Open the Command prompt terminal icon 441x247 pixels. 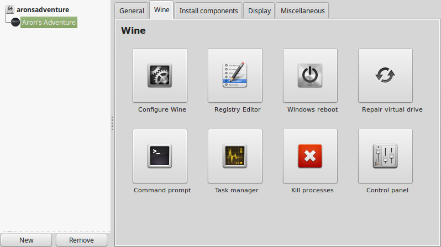tap(160, 156)
